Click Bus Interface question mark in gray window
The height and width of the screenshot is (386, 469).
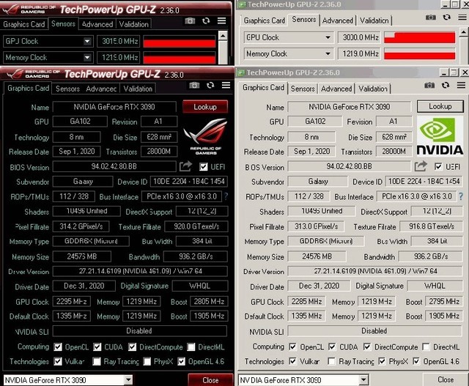pos(461,196)
